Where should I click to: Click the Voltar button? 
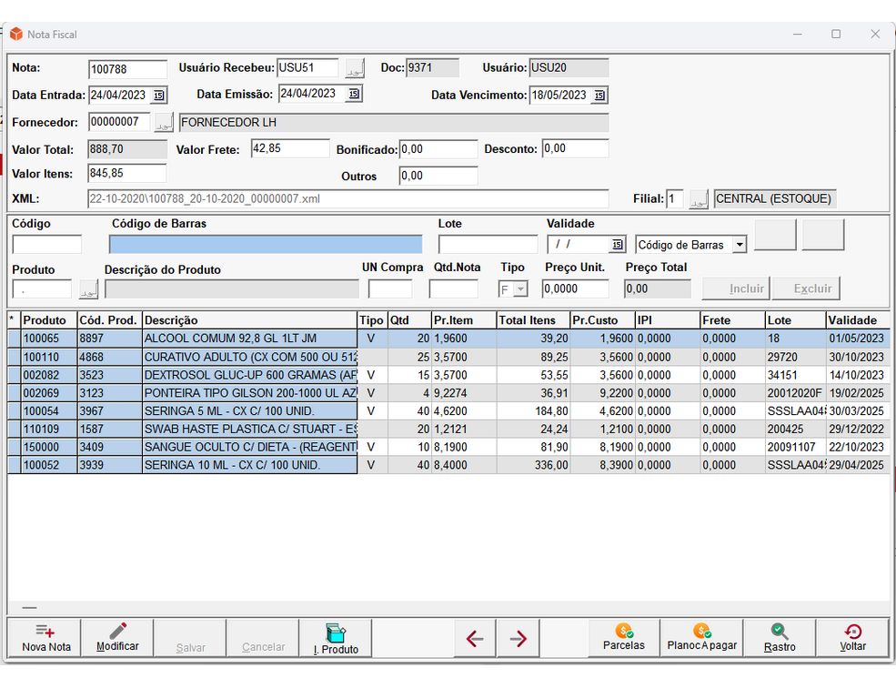[852, 637]
